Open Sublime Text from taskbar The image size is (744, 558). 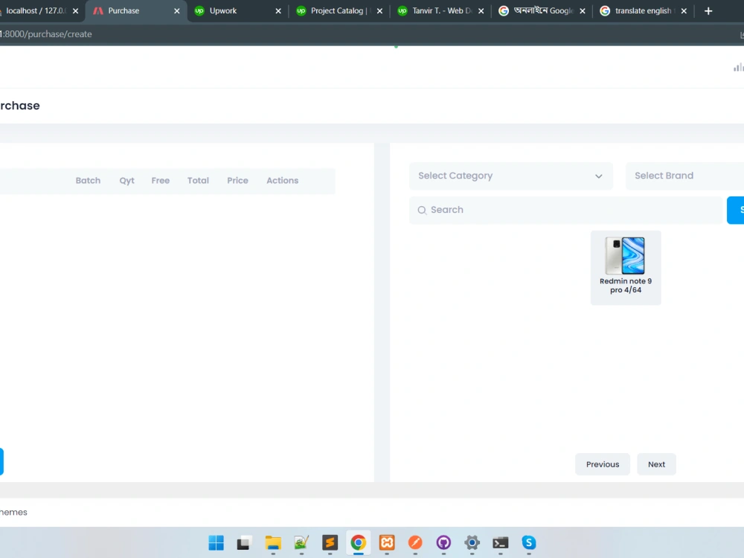click(330, 542)
